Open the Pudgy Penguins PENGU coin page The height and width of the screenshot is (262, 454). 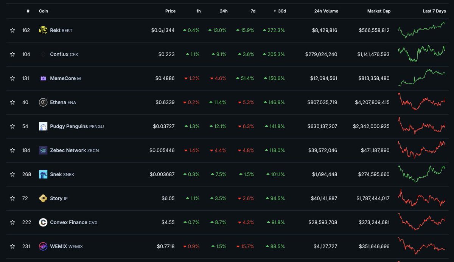click(77, 126)
